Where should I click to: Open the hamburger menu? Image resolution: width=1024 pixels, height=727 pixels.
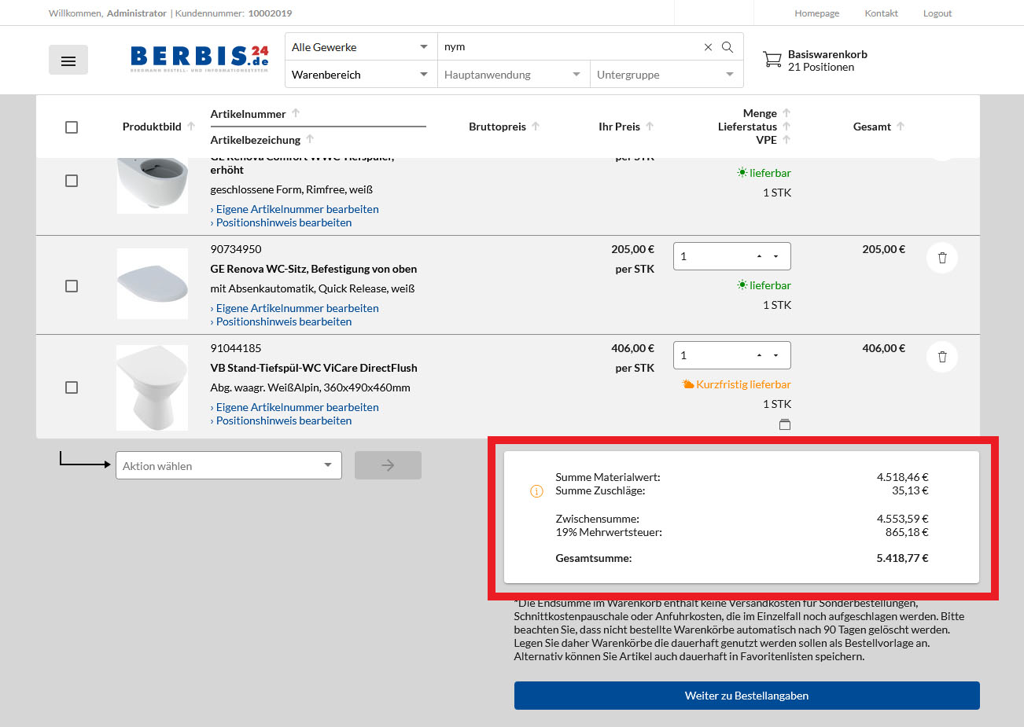click(68, 60)
